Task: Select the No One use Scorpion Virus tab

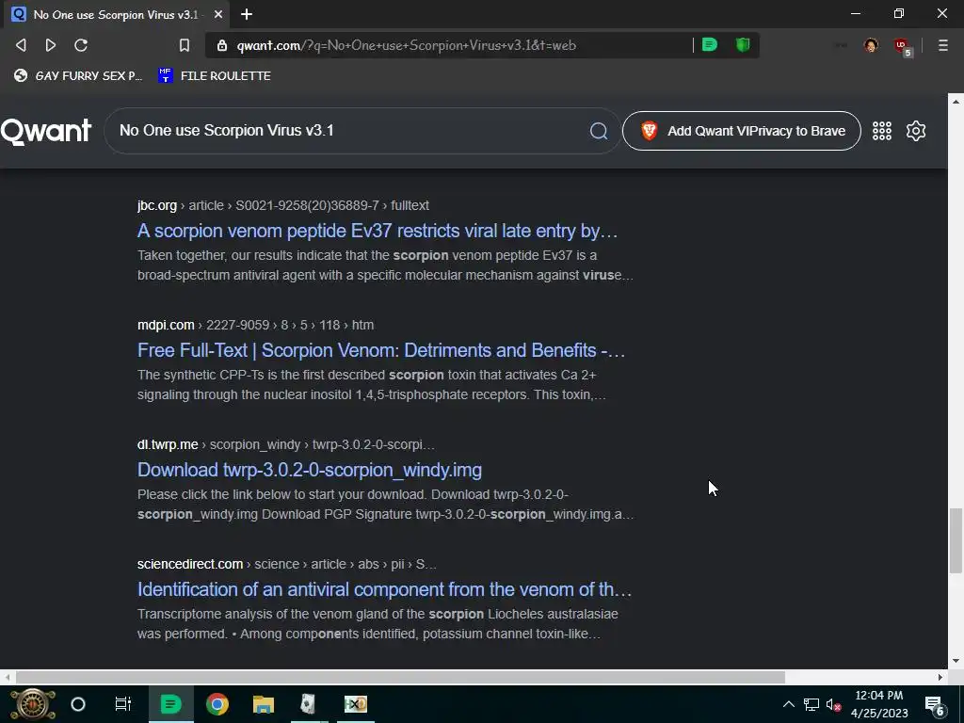Action: pos(114,14)
